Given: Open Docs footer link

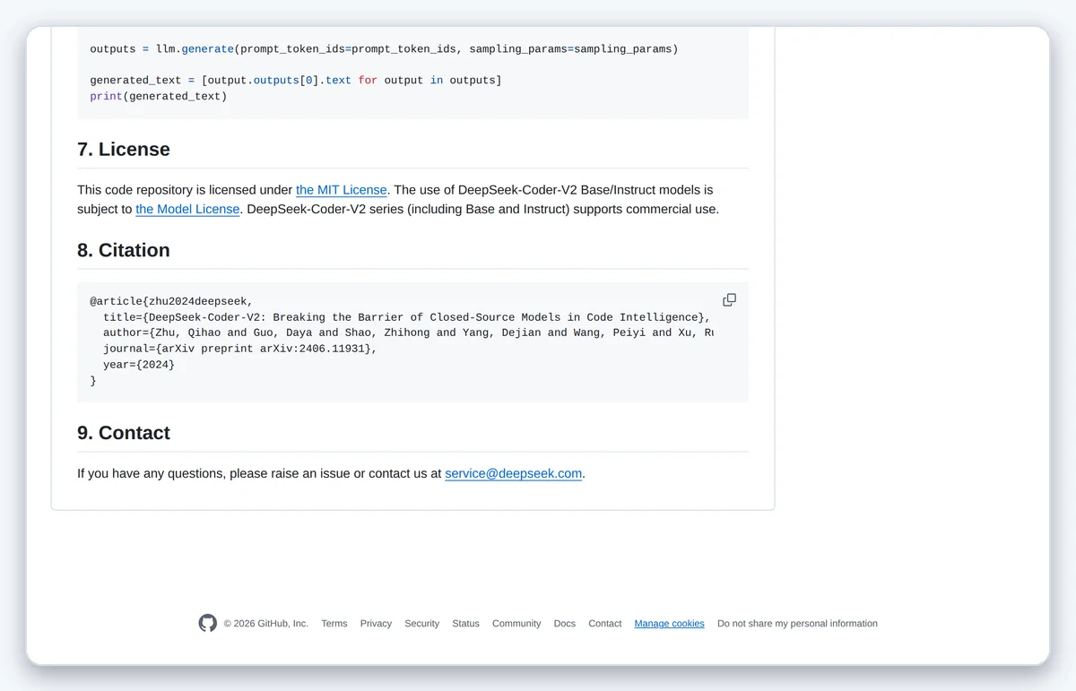Looking at the screenshot, I should 565,624.
